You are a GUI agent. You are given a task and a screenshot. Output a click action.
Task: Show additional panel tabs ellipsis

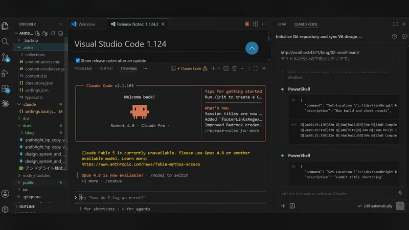[x=145, y=68]
